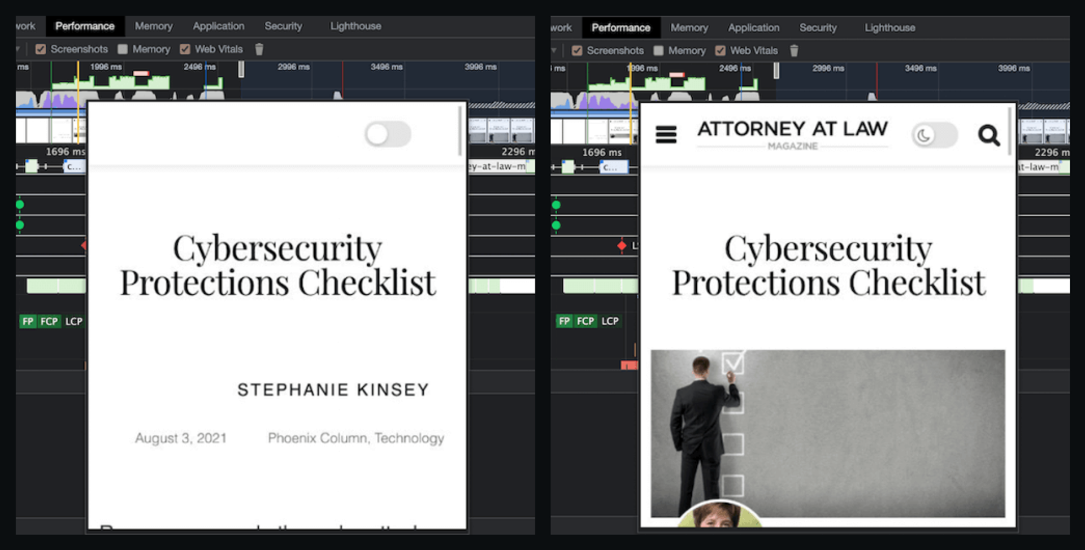
Task: Open the Lighthouse tab in right panel
Action: click(890, 28)
